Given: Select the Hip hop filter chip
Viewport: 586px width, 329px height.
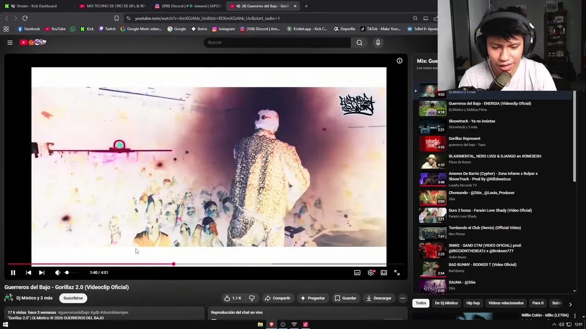Looking at the screenshot, I should click(473, 303).
